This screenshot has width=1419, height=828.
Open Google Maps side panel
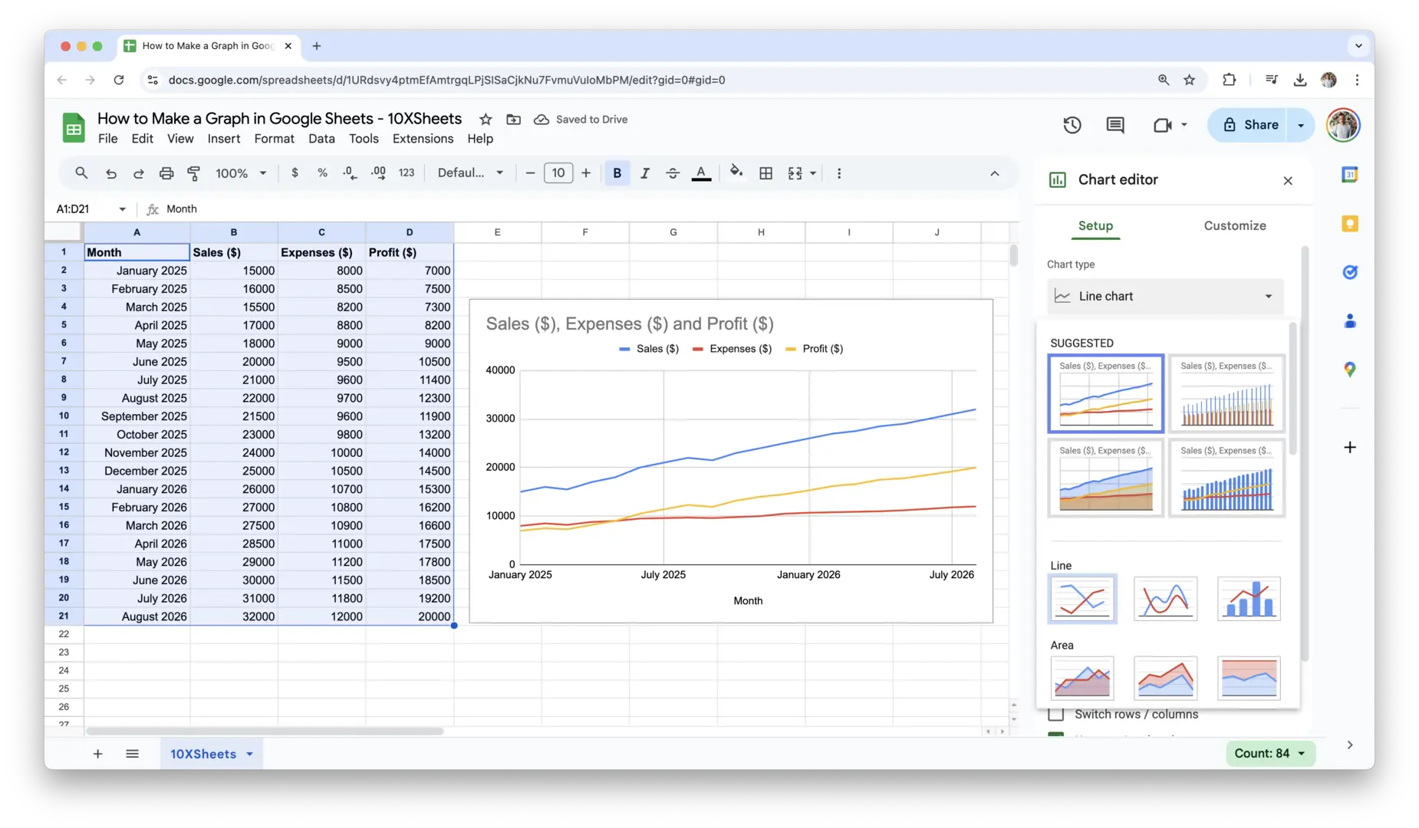click(1350, 370)
